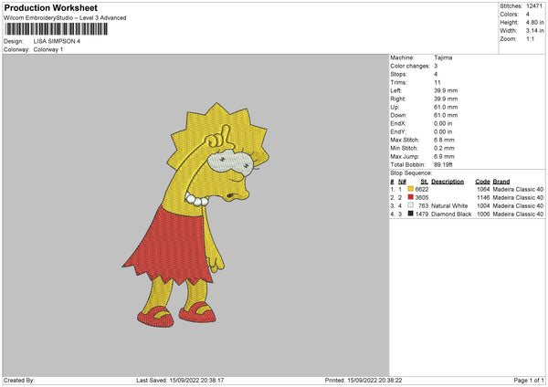Click the barcode in the header
548x387 pixels.
(x=57, y=29)
